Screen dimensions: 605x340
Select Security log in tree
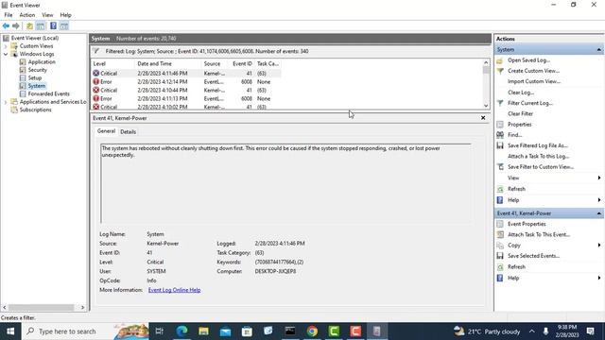pos(38,70)
